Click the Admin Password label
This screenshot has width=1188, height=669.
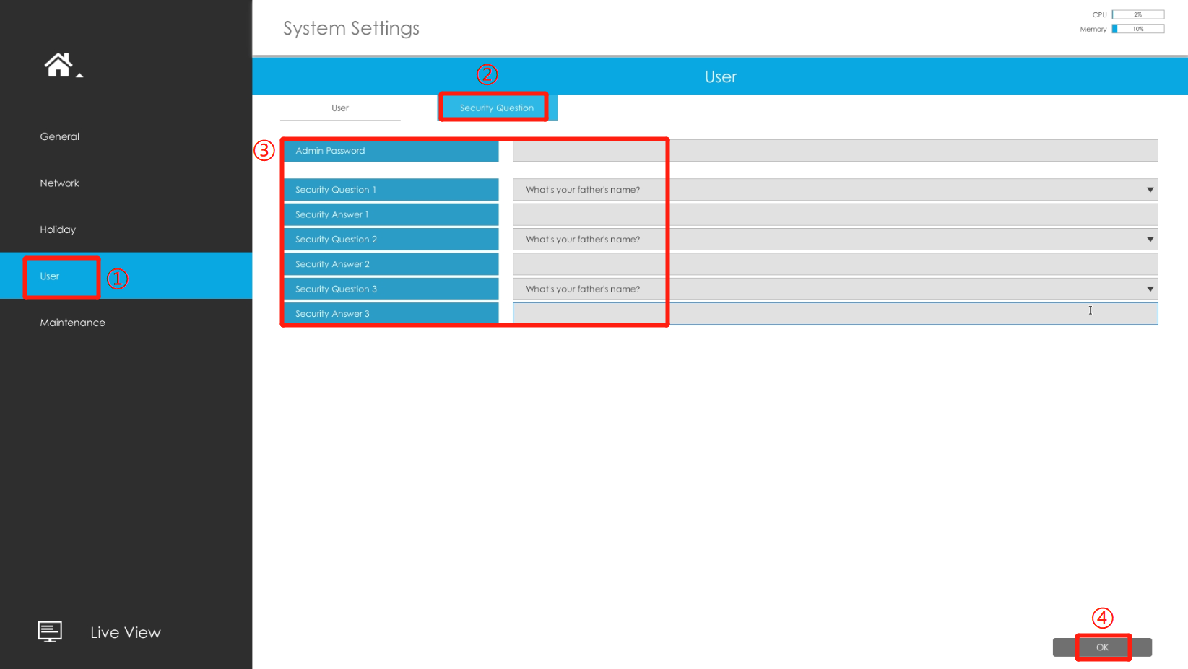(x=391, y=151)
